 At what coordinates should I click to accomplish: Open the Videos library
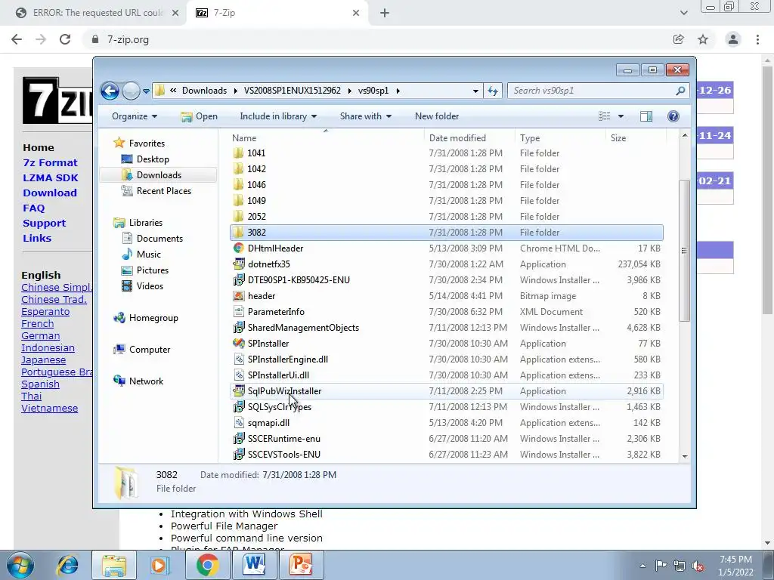(x=150, y=286)
